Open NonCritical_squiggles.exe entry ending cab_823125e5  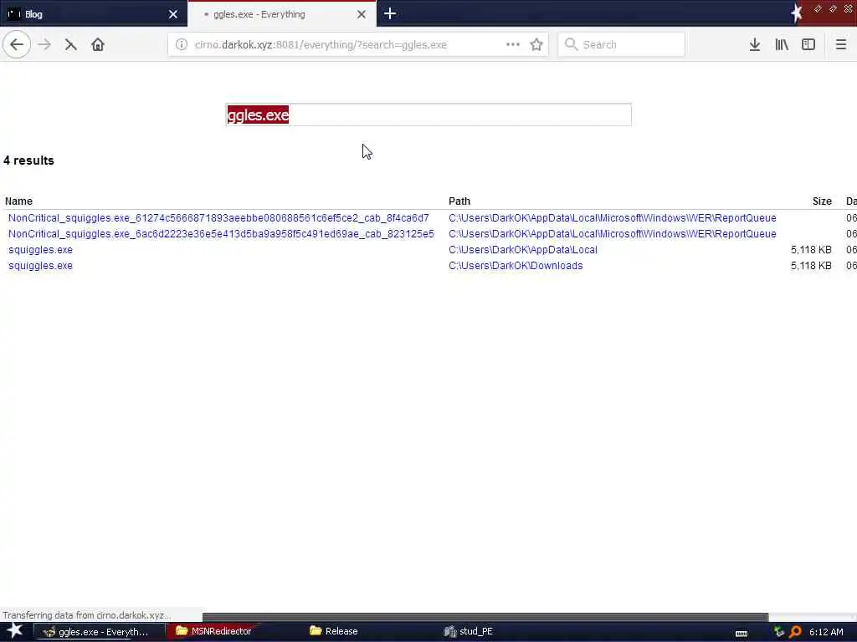(221, 234)
